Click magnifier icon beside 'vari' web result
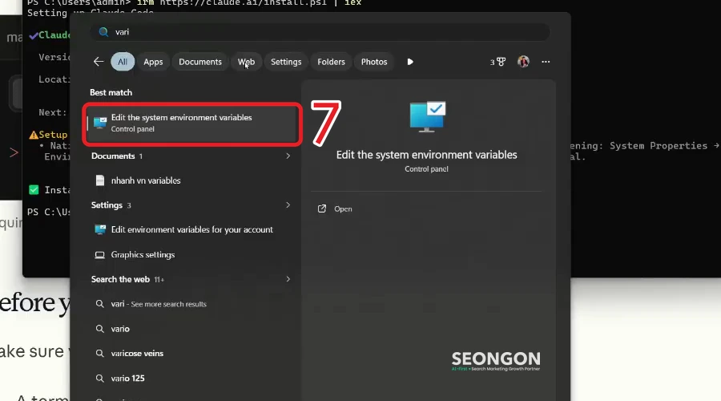721x401 pixels. coord(100,304)
